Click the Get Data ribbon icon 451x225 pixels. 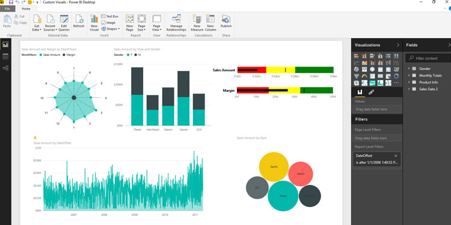click(37, 23)
